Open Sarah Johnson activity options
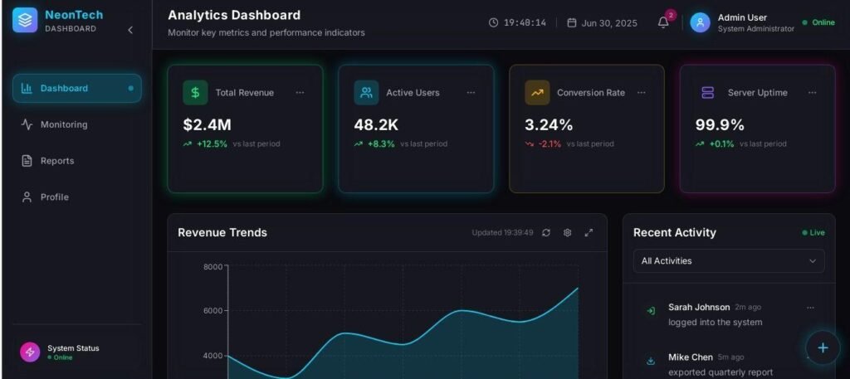850x379 pixels. click(810, 308)
